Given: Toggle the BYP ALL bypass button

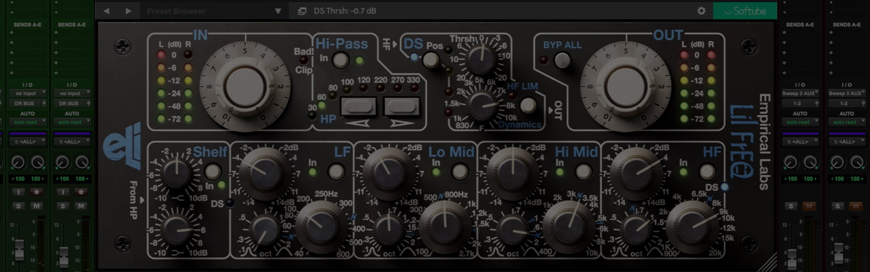Looking at the screenshot, I should click(562, 60).
